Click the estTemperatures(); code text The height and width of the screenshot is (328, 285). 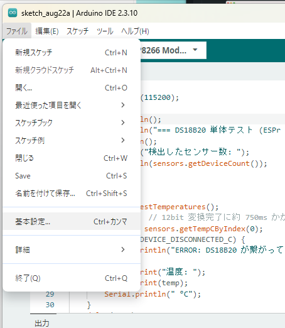click(180, 207)
